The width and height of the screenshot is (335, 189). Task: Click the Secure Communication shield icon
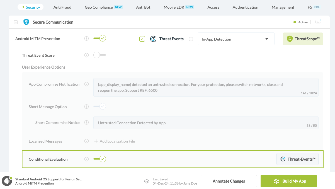click(x=26, y=22)
